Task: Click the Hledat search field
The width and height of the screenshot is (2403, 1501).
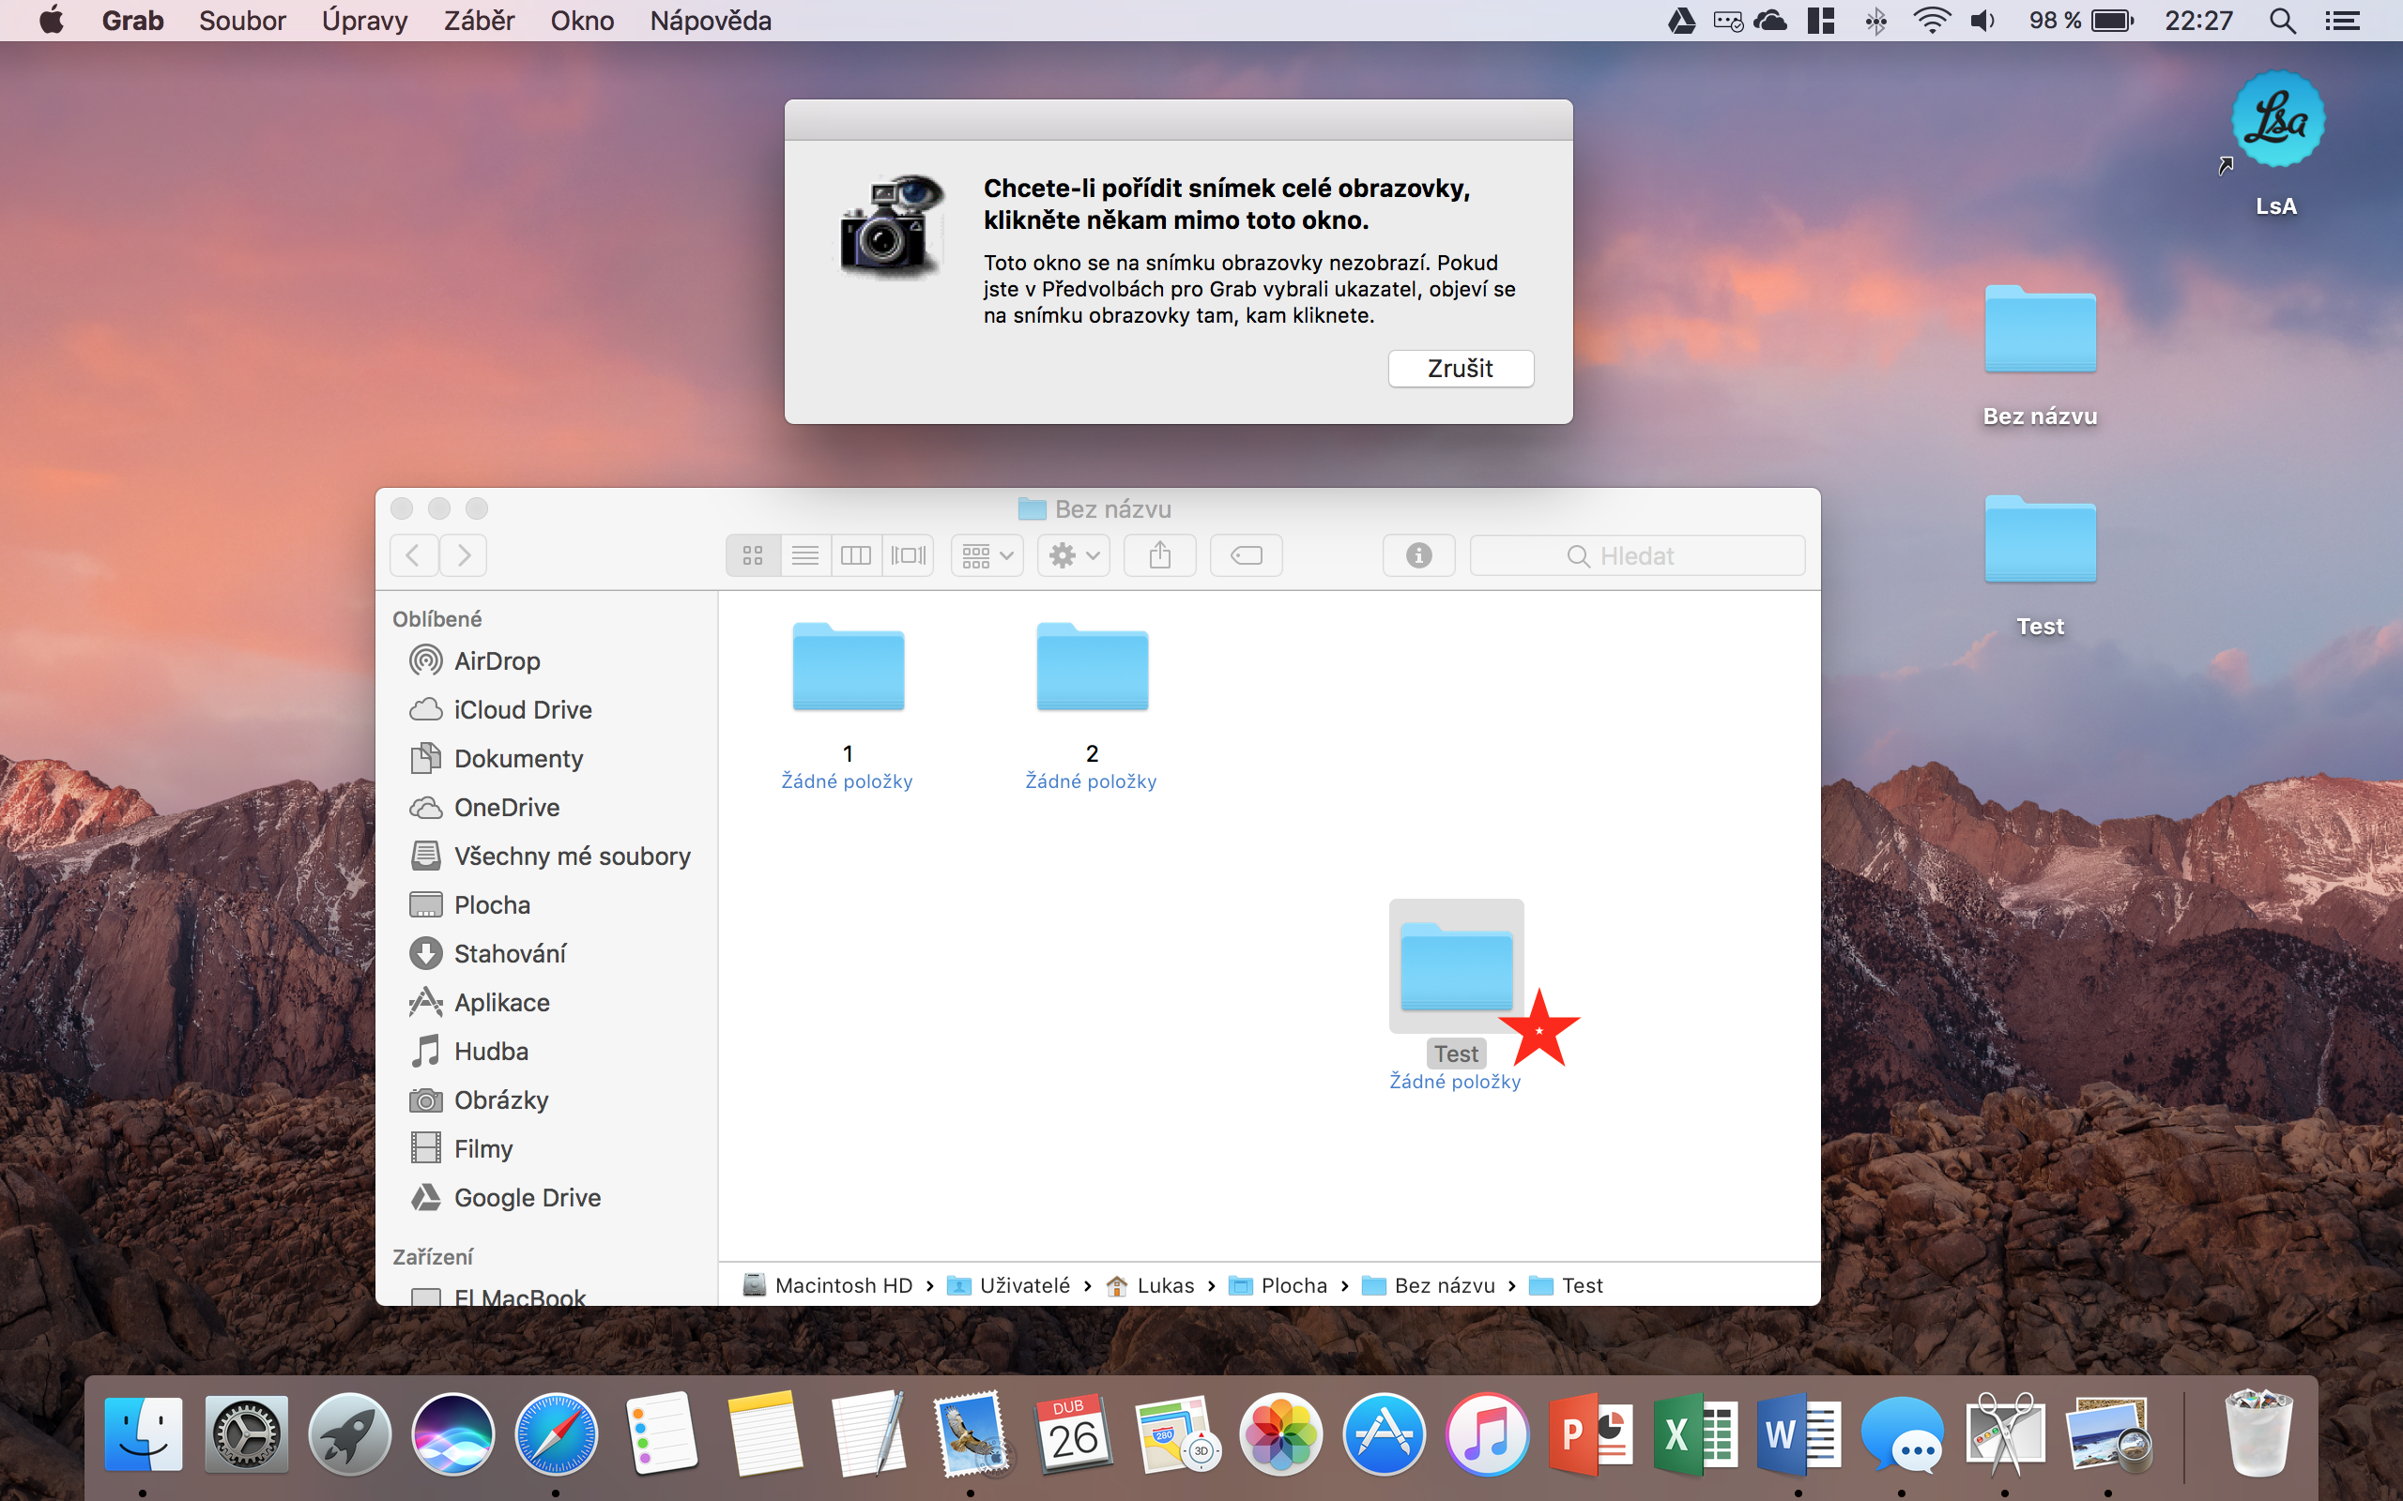Action: tap(1636, 555)
